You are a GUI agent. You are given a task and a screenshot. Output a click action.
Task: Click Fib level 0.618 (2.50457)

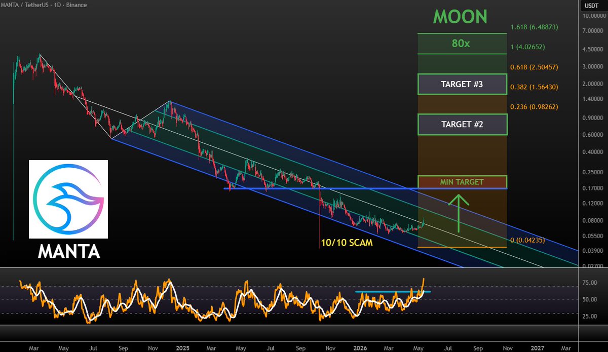[534, 67]
